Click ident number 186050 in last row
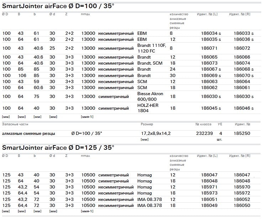This screenshot has width=263, height=219. [x=242, y=206]
